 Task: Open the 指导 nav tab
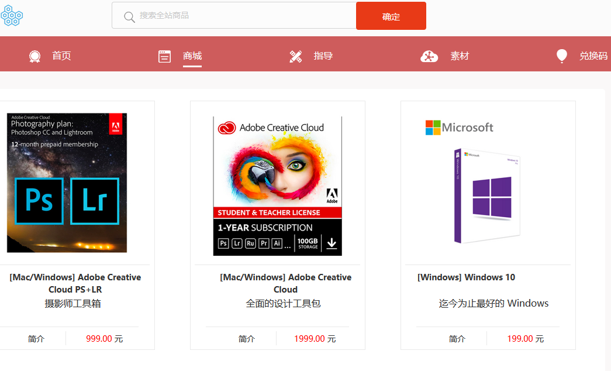323,56
